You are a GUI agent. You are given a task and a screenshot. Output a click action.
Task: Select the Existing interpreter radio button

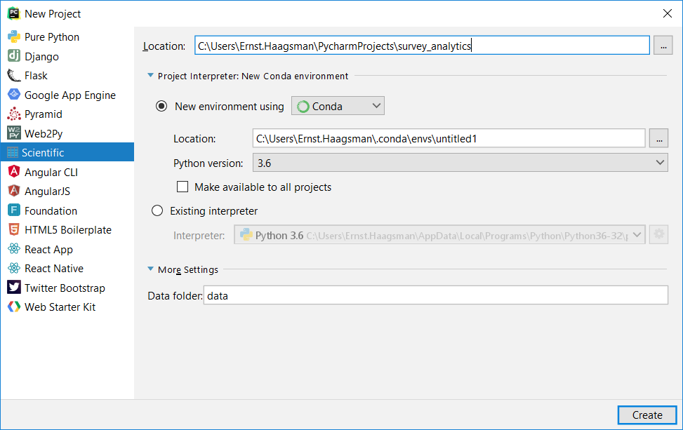coord(157,210)
